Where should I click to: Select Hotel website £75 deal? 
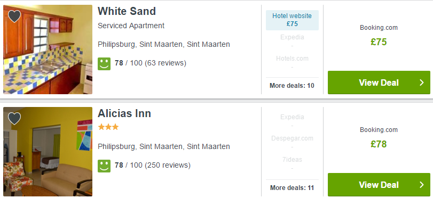pos(292,20)
